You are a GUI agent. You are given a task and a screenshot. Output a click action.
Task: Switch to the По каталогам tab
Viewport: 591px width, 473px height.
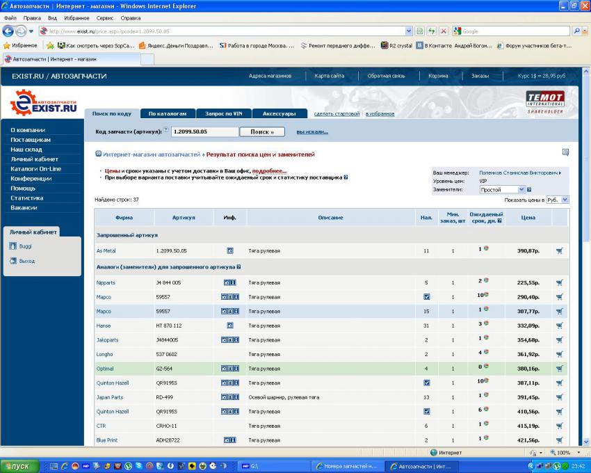[167, 113]
